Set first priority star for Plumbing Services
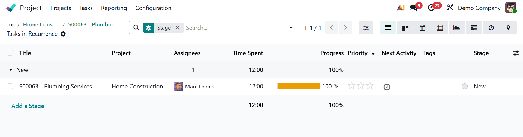523x137 pixels. coord(352,86)
